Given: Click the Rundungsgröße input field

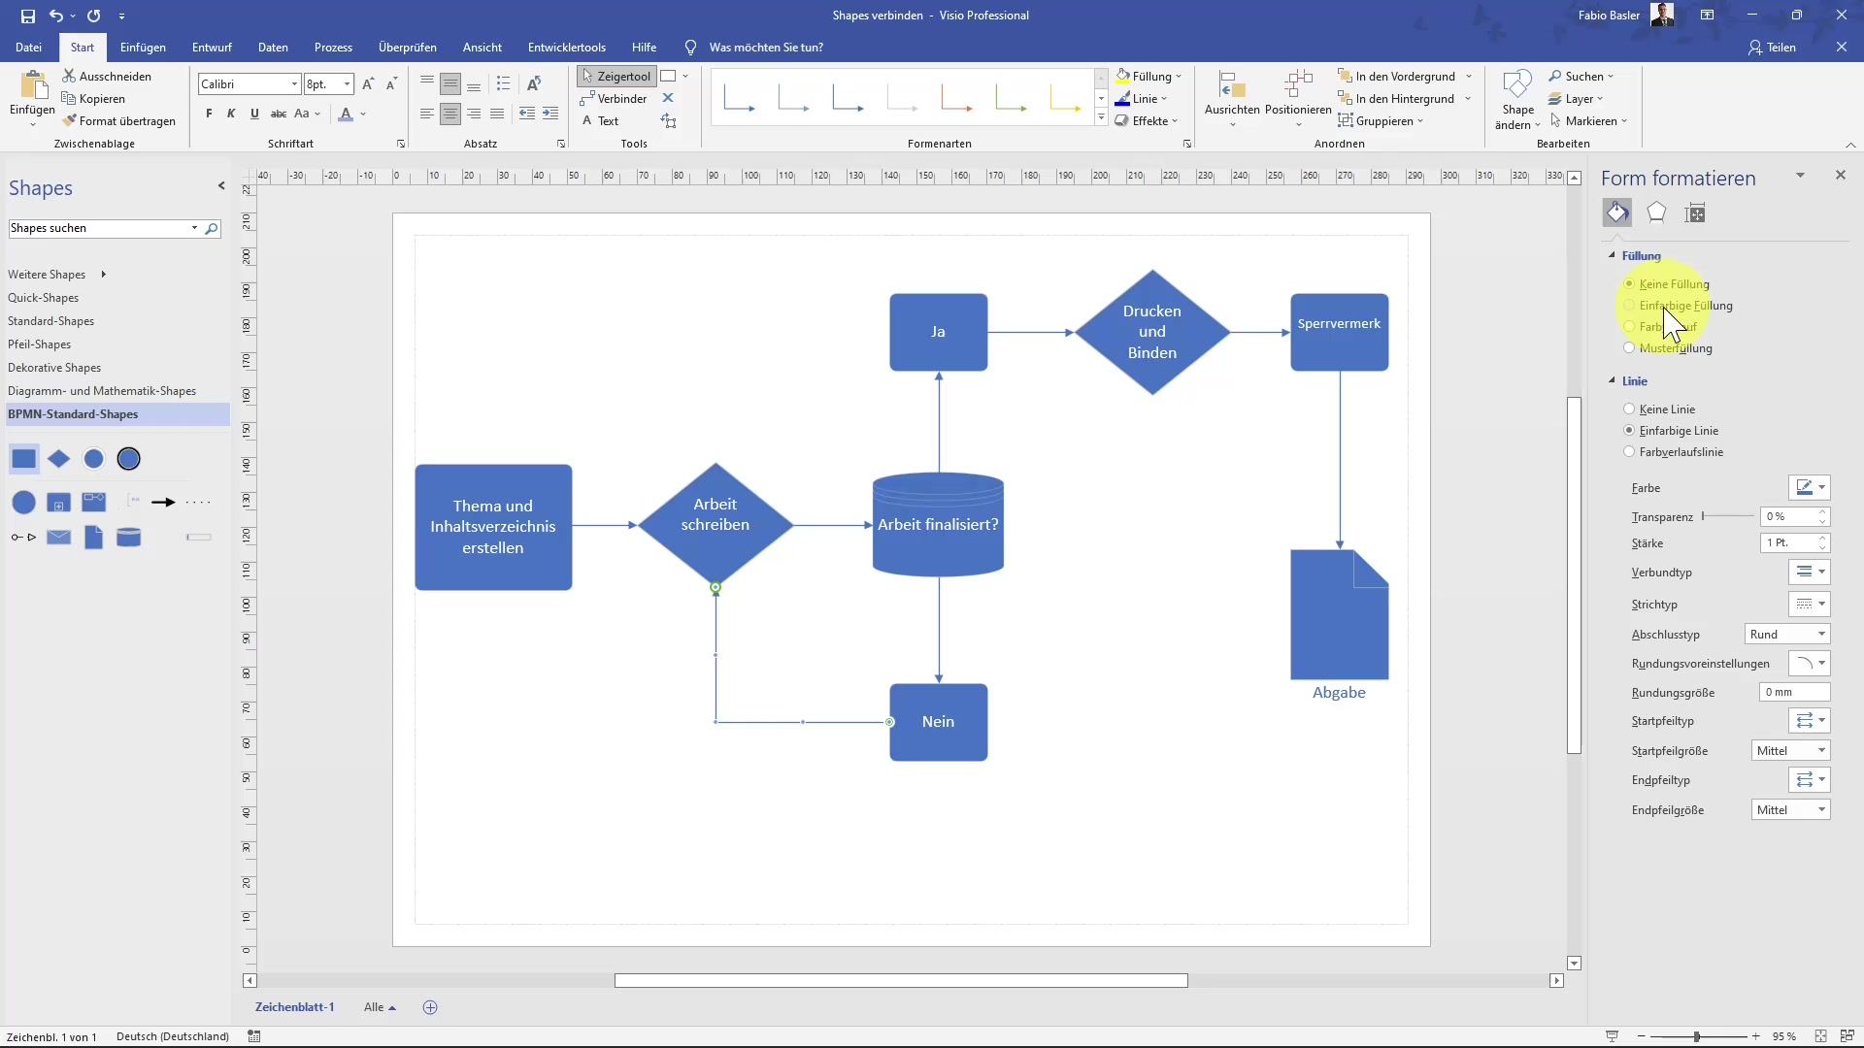Looking at the screenshot, I should point(1793,693).
